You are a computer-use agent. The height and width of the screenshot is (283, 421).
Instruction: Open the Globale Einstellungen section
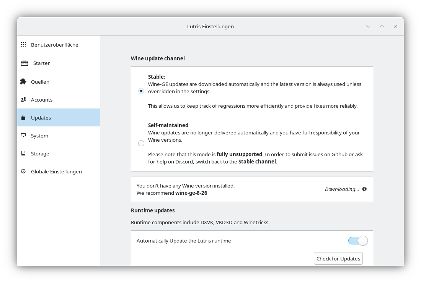[x=56, y=171]
